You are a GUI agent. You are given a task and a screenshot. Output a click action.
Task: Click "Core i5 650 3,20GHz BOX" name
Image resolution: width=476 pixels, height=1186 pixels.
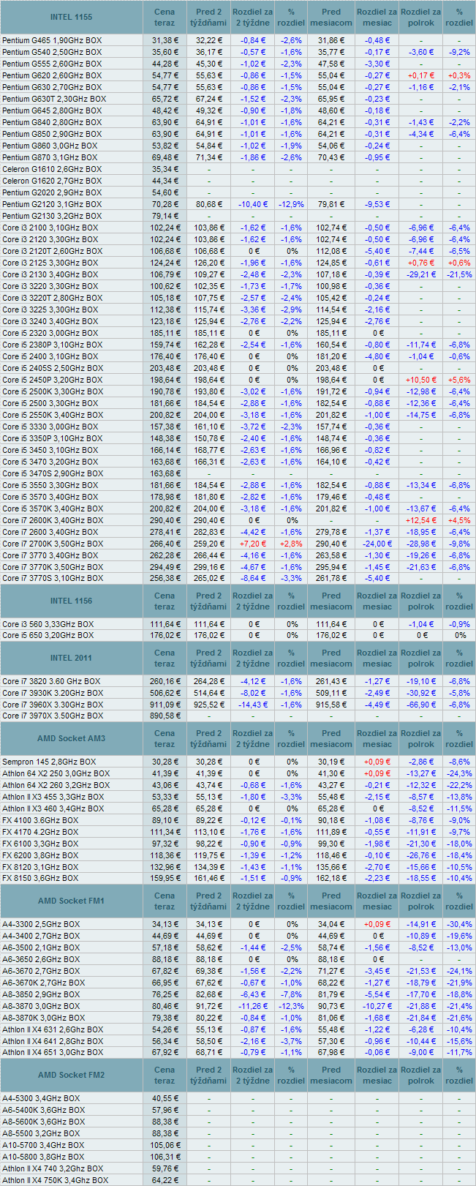coord(48,636)
